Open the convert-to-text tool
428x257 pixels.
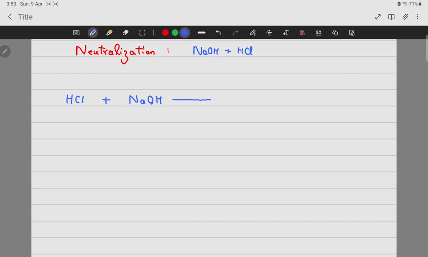pos(285,32)
